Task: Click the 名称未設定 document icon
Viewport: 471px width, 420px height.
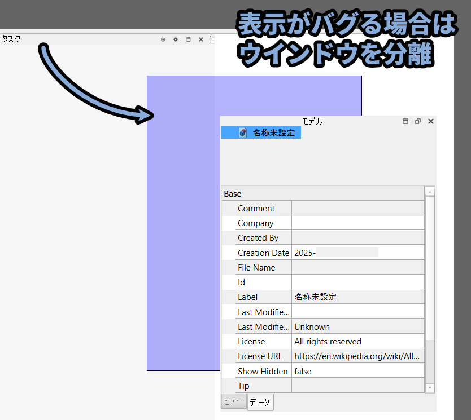Action: pyautogui.click(x=243, y=132)
